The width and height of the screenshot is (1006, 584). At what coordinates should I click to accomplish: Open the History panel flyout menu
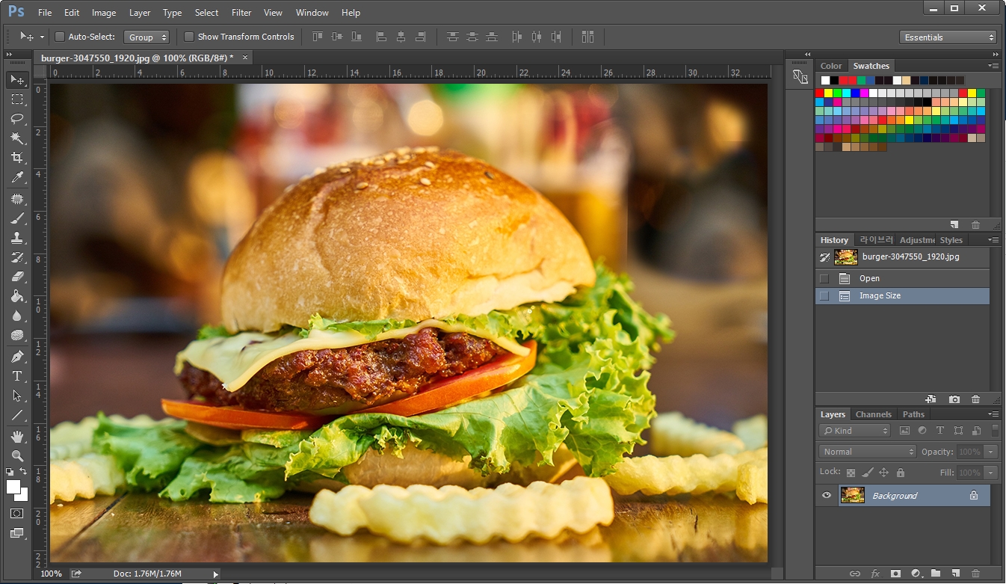click(x=993, y=240)
